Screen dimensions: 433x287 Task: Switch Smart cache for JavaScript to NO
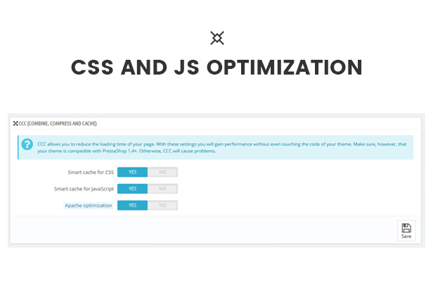[162, 189]
